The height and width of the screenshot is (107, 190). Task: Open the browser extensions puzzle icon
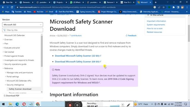pos(173,7)
